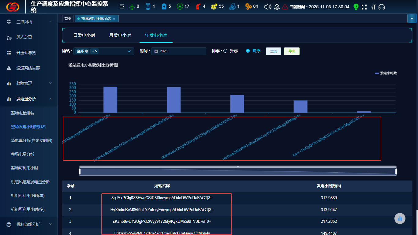Toggle the sound speaker icon
This screenshot has height=235, width=418.
[x=268, y=7]
